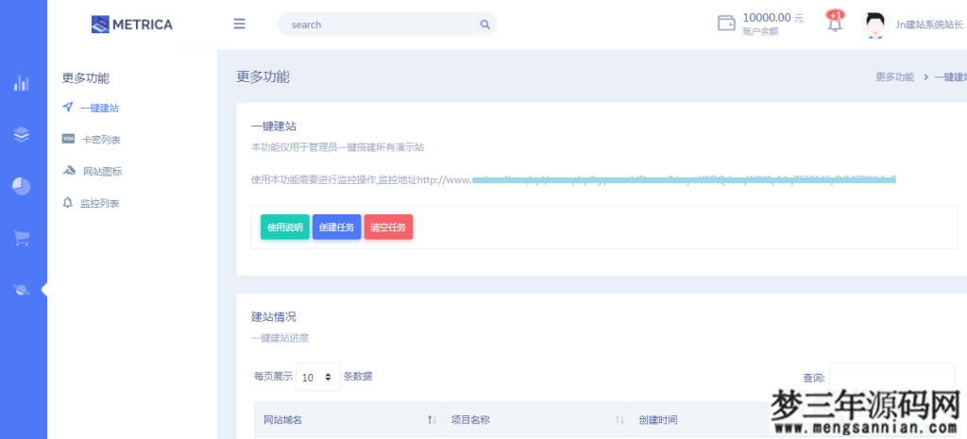
Task: Sort by 项目名称 column arrows
Action: [619, 420]
